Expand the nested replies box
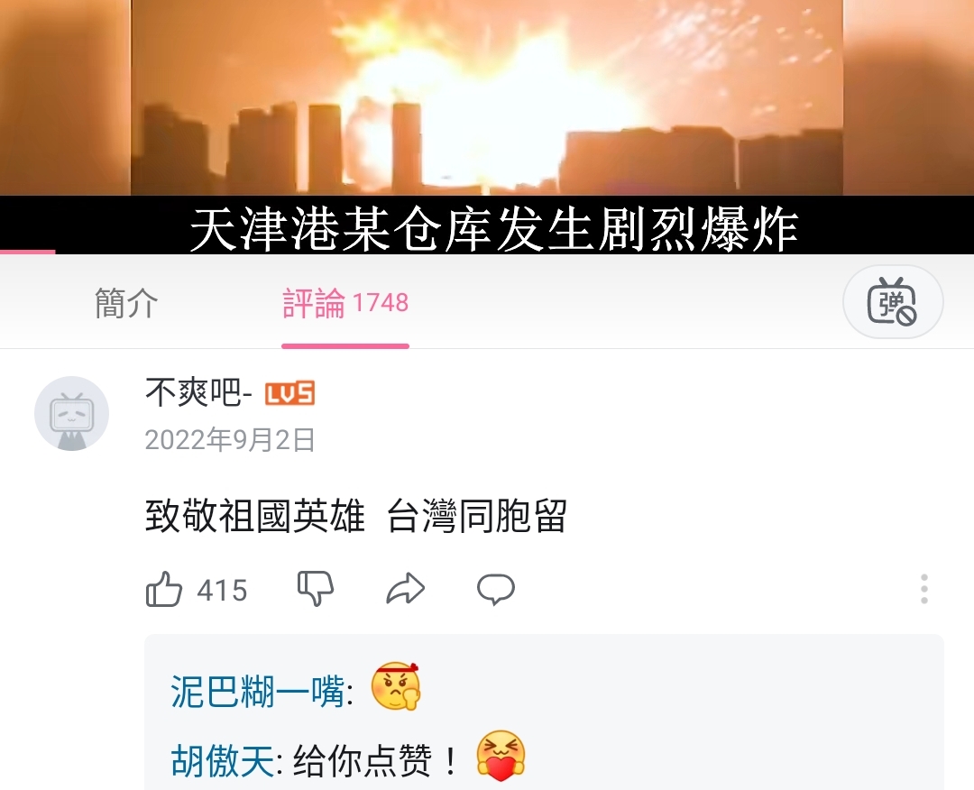Screen dimensions: 974x790 click(544, 712)
